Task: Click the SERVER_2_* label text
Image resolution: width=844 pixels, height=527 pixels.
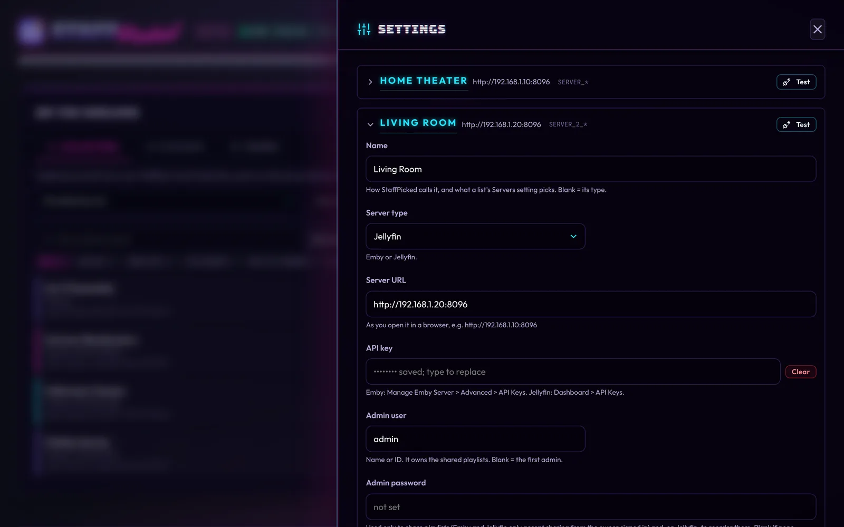Action: click(568, 124)
